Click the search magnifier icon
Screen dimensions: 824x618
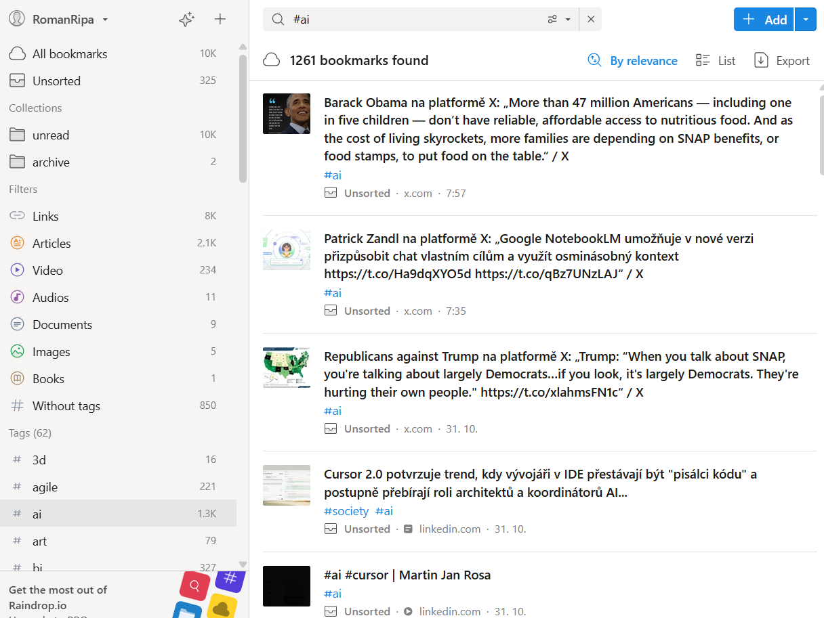coord(278,20)
